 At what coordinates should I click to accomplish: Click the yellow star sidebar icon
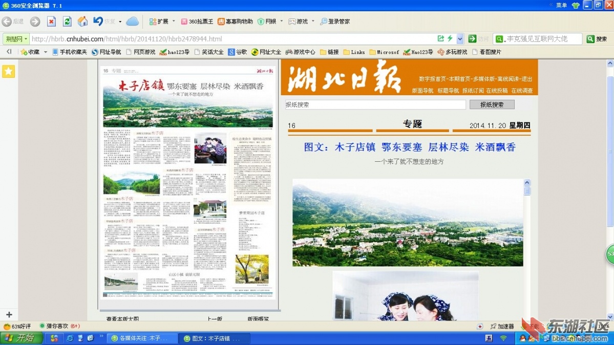9,71
